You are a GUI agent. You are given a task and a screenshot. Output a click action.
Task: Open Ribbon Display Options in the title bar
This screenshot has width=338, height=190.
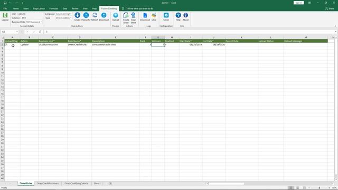[309, 3]
